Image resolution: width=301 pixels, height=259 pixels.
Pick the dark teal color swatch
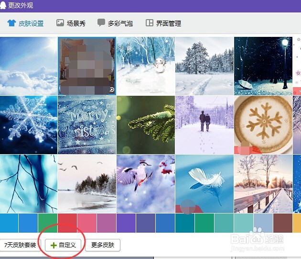[185, 223]
